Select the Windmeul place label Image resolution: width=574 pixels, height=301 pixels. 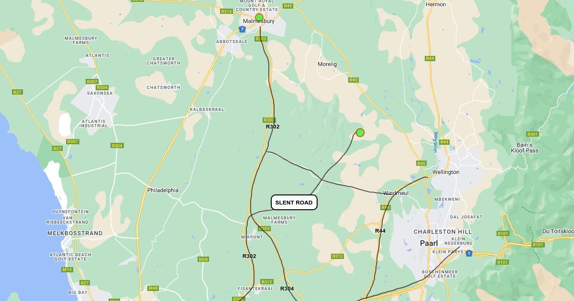click(x=396, y=193)
